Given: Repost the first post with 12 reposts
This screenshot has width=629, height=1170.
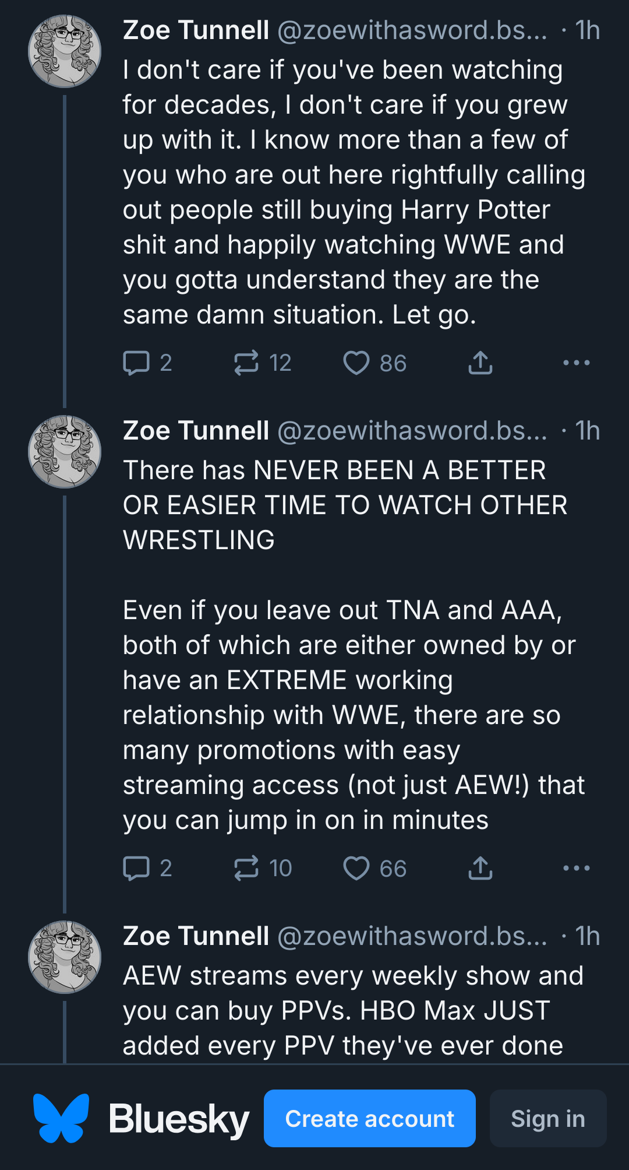Looking at the screenshot, I should coord(262,363).
